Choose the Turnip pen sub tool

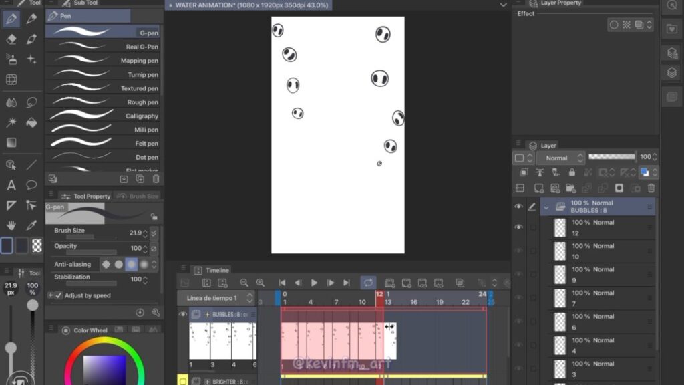(104, 74)
